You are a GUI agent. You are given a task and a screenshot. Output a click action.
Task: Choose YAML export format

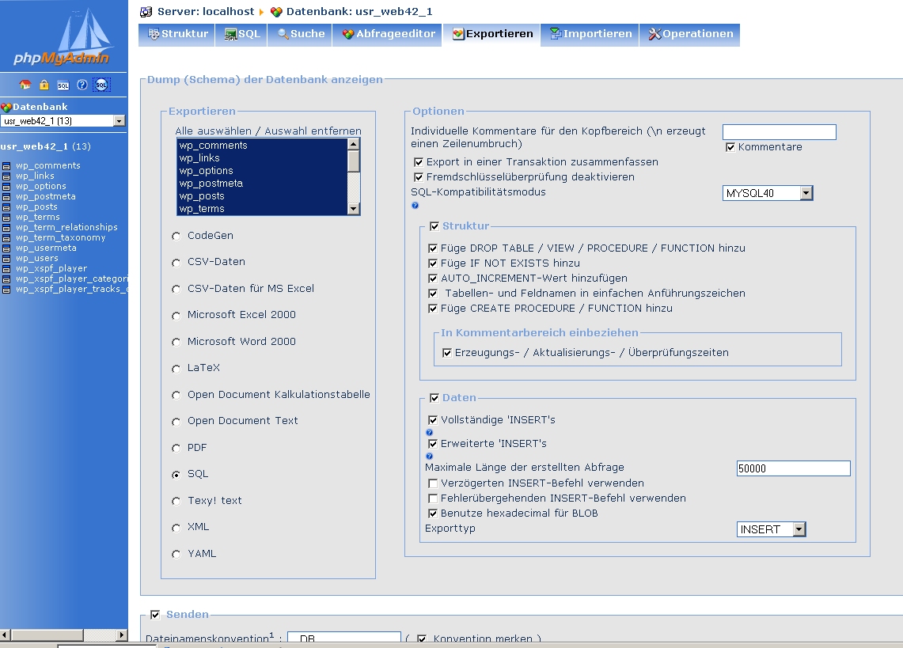pyautogui.click(x=176, y=554)
